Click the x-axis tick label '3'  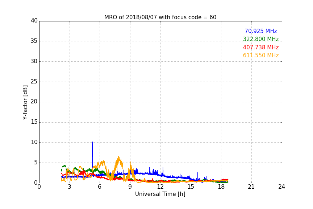70,187
